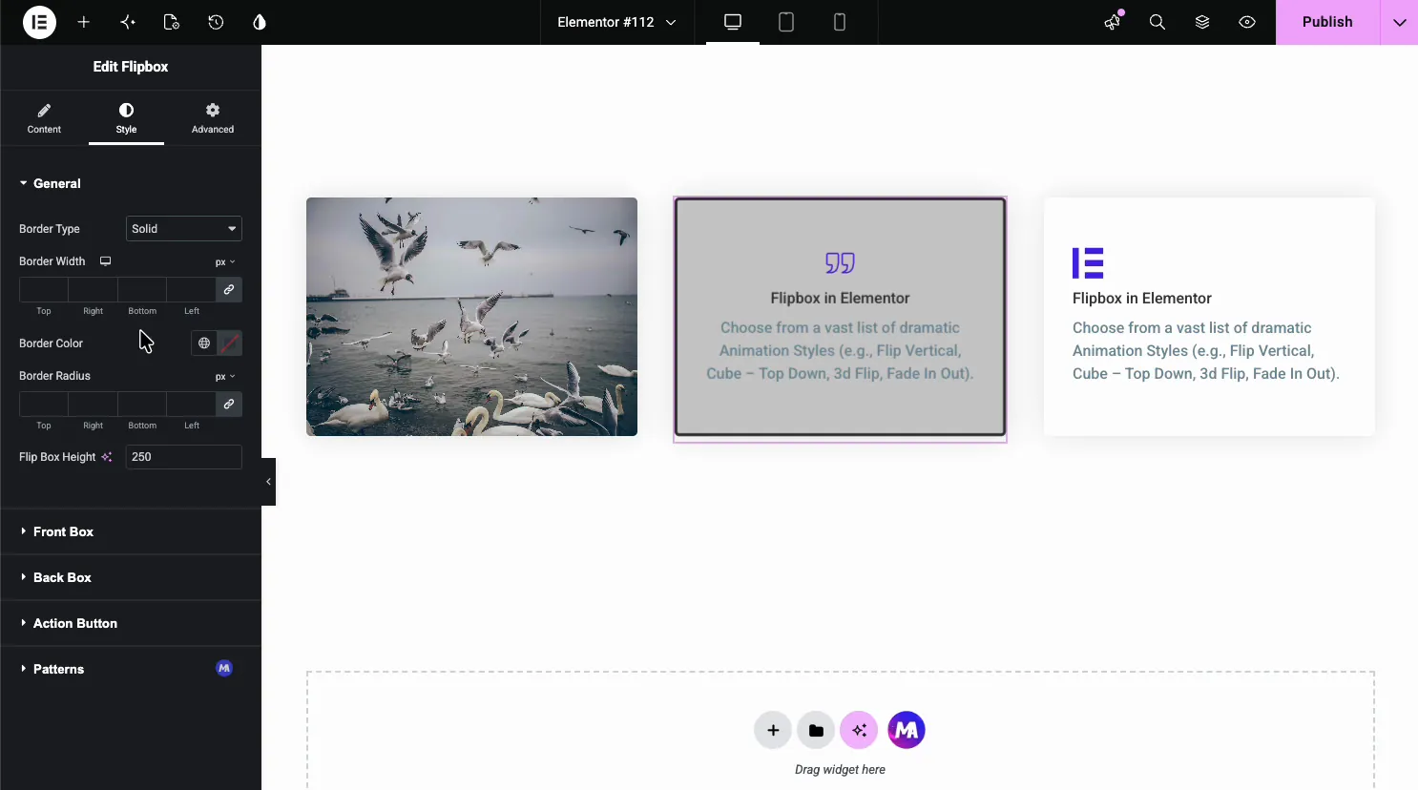1418x790 pixels.
Task: Open the AI sparkle tool in top bar
Action: coord(128,22)
